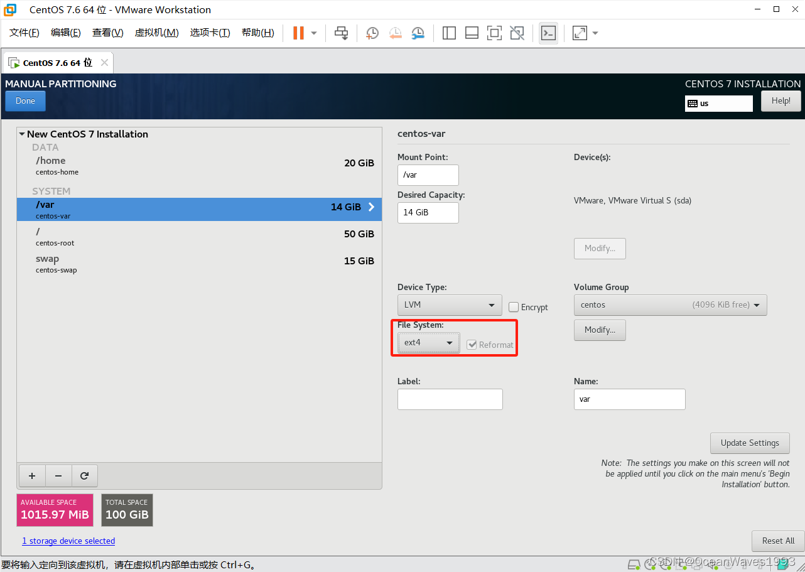
Task: Remove selected mount point with minus button
Action: (x=58, y=476)
